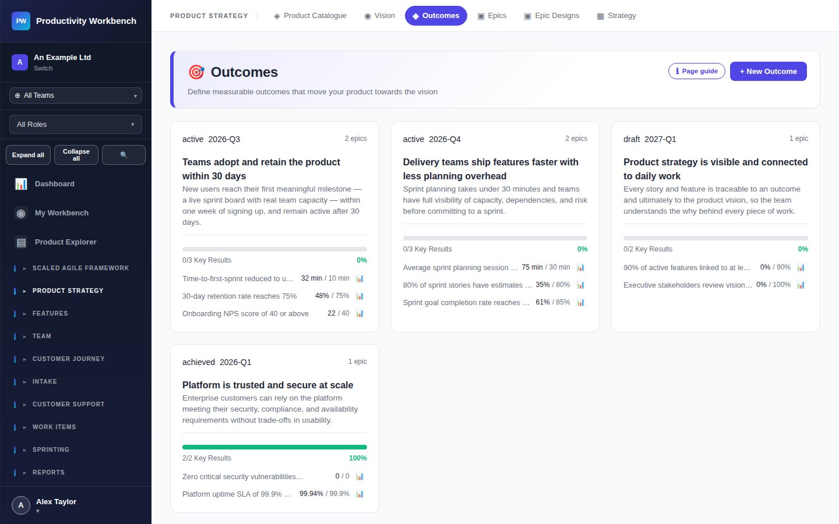Click the 2/2 Key Results label
Screen dimensions: 839x524
(x=207, y=458)
